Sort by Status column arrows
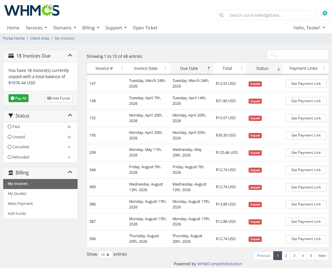 pyautogui.click(x=279, y=68)
